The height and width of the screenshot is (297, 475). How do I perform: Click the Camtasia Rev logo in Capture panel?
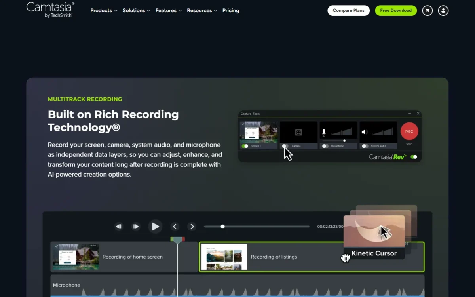(x=388, y=157)
